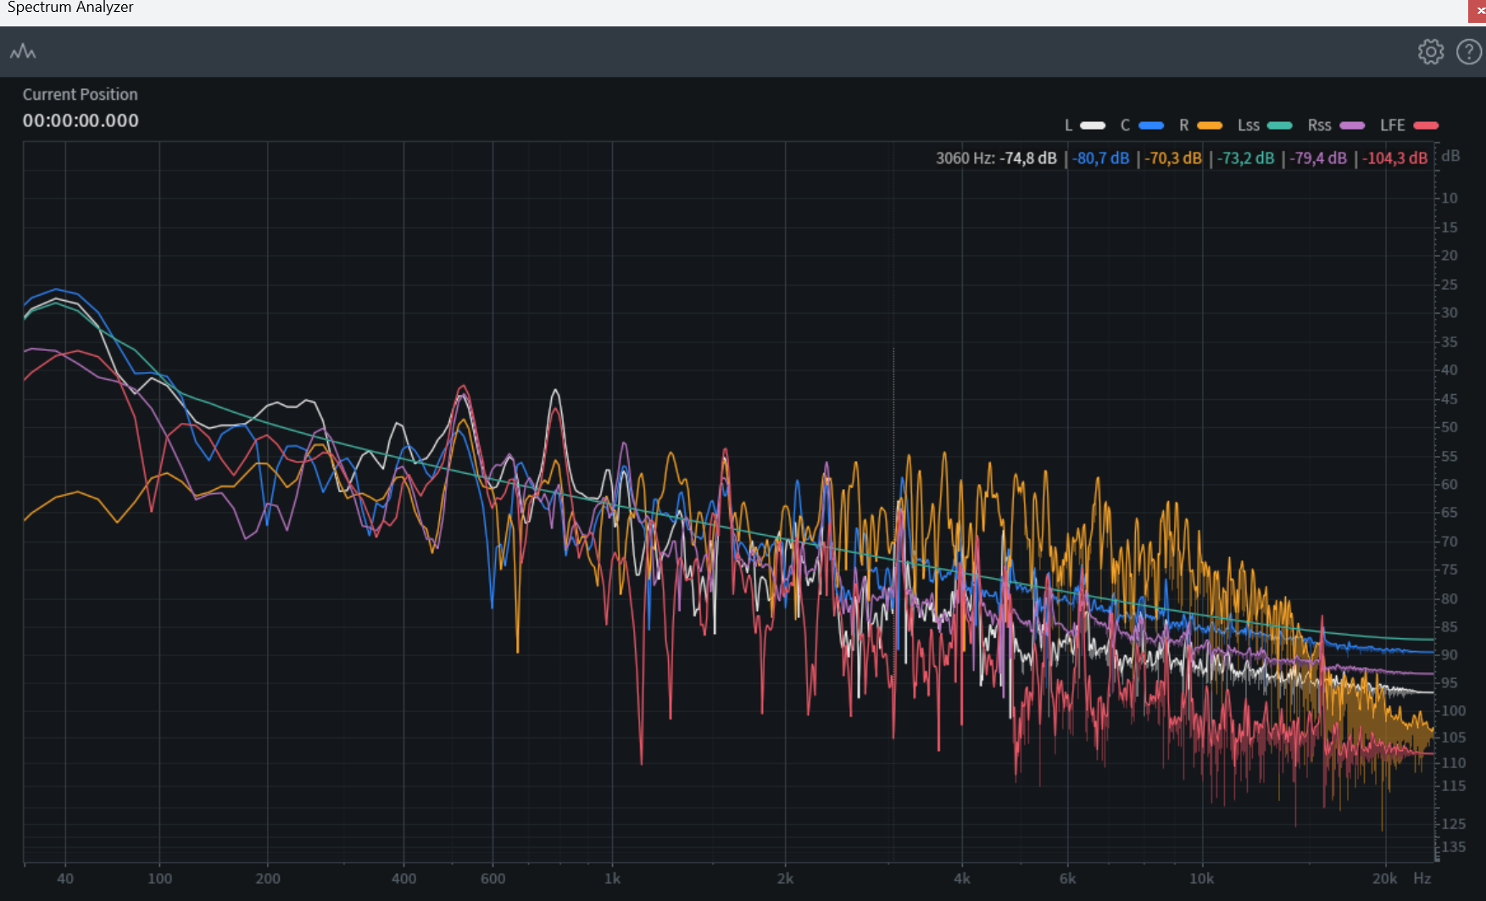Click the 100 Hz frequency axis label

(159, 879)
